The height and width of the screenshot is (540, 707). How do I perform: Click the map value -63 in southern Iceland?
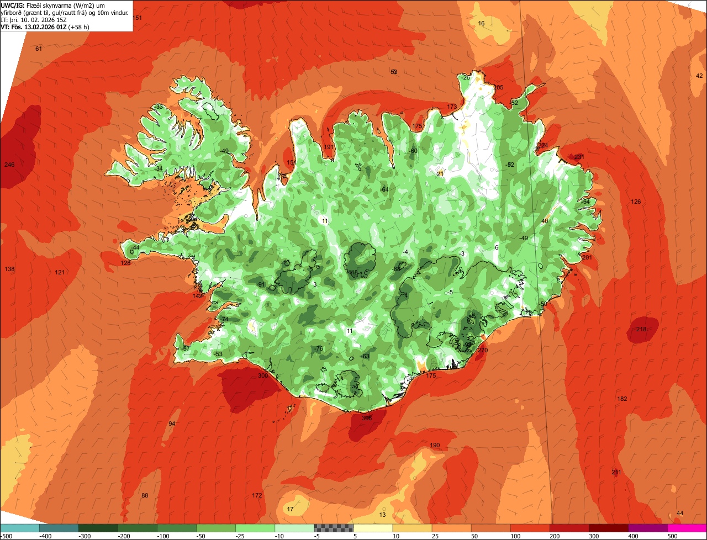coord(365,356)
